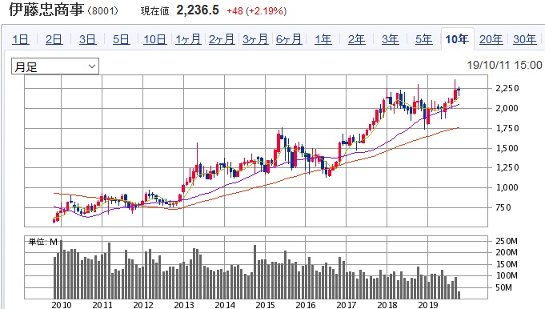Click the 2,000 price axis label

pos(507,108)
